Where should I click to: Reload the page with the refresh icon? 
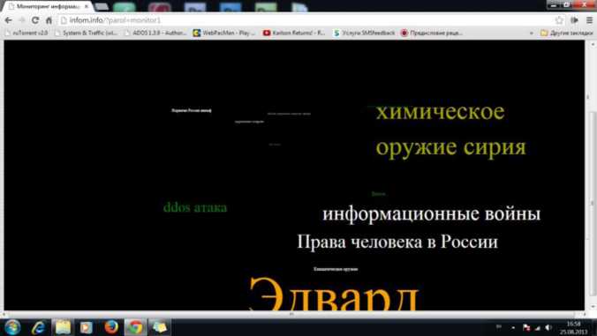(x=35, y=20)
